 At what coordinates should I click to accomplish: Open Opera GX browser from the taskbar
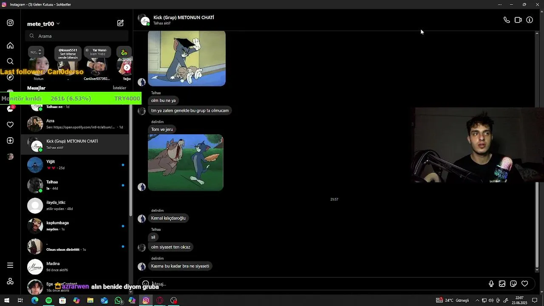point(160,300)
